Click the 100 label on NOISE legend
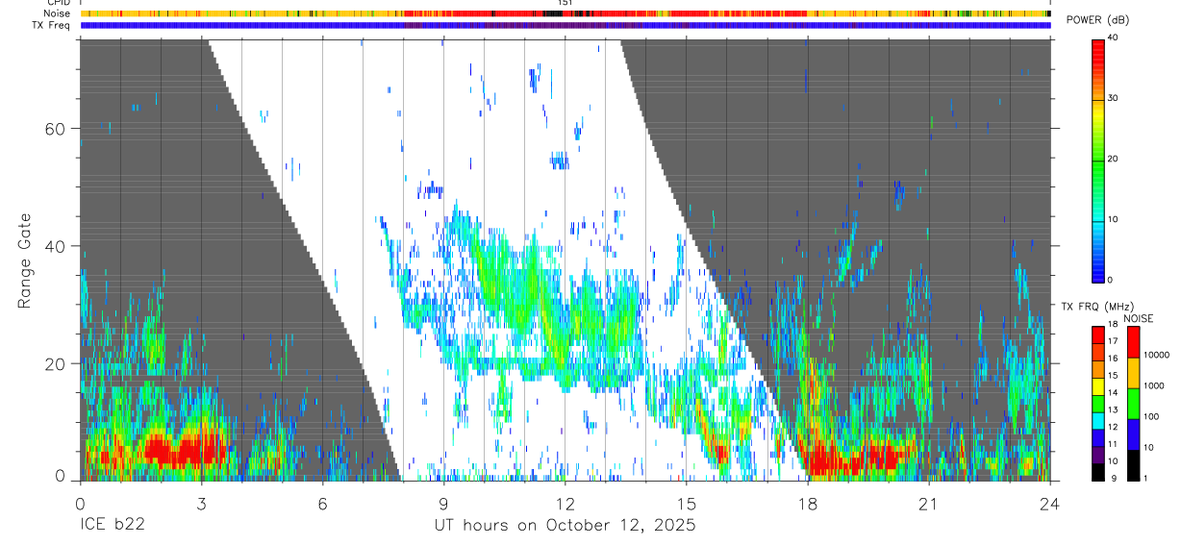This screenshot has width=1181, height=545. click(1150, 416)
